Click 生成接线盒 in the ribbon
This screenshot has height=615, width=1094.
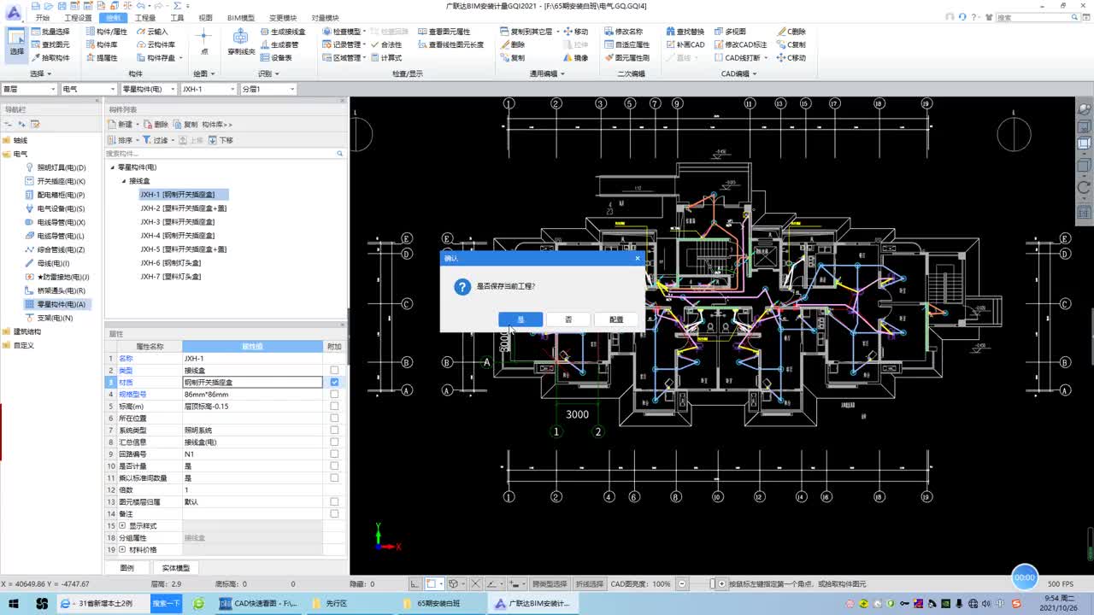coord(281,32)
